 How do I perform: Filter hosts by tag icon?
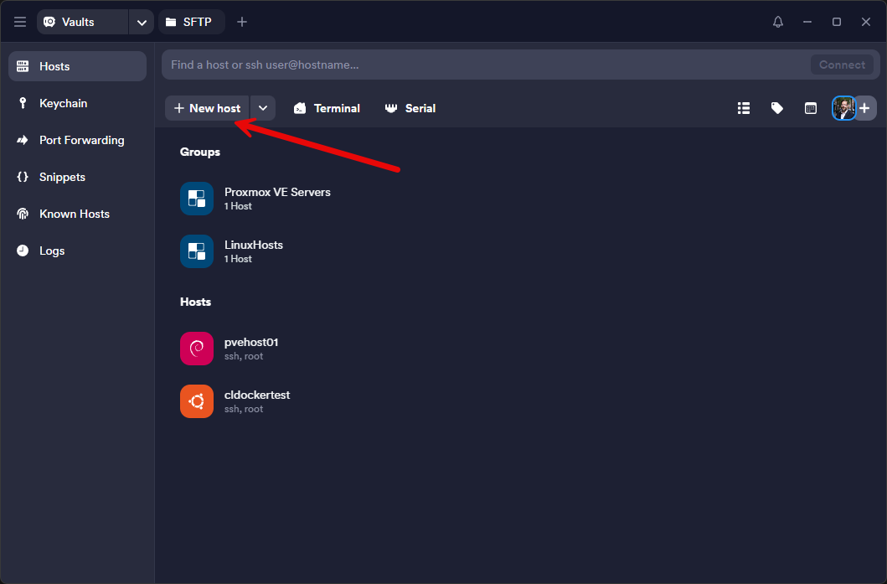click(777, 108)
